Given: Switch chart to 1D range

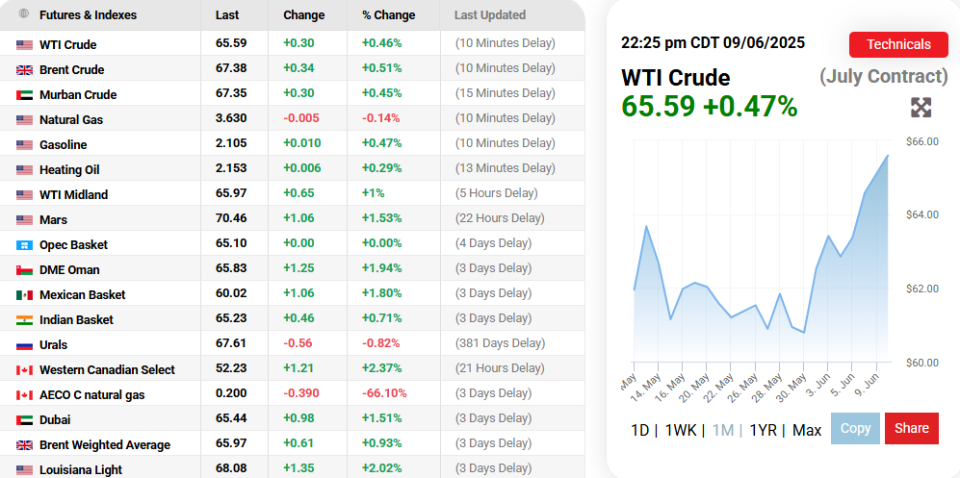Looking at the screenshot, I should click(639, 430).
